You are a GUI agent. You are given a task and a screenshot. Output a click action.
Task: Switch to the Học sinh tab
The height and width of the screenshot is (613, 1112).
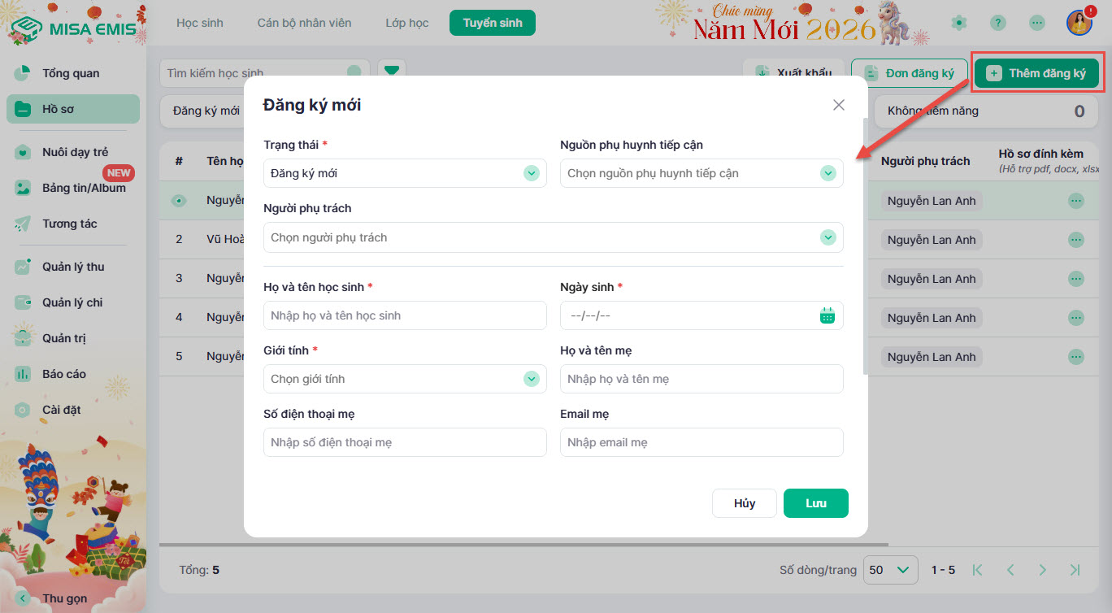[199, 23]
